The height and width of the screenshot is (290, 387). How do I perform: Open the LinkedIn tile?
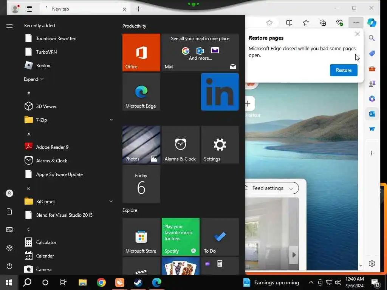click(x=220, y=92)
